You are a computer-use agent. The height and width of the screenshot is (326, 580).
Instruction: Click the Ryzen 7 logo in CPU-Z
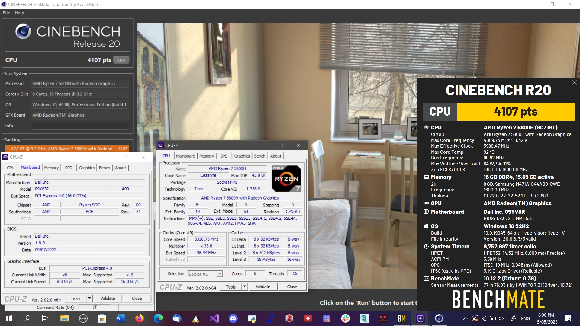(x=286, y=178)
